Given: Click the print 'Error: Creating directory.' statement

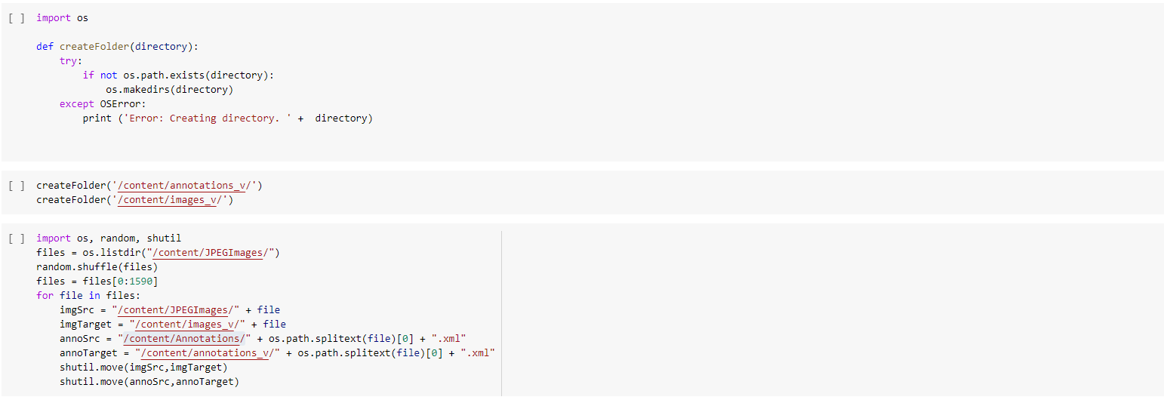Looking at the screenshot, I should tap(227, 118).
